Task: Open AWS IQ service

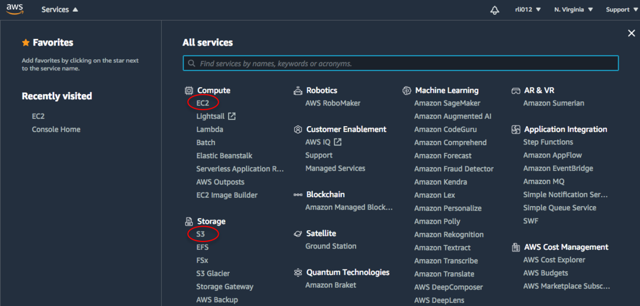Action: click(318, 142)
